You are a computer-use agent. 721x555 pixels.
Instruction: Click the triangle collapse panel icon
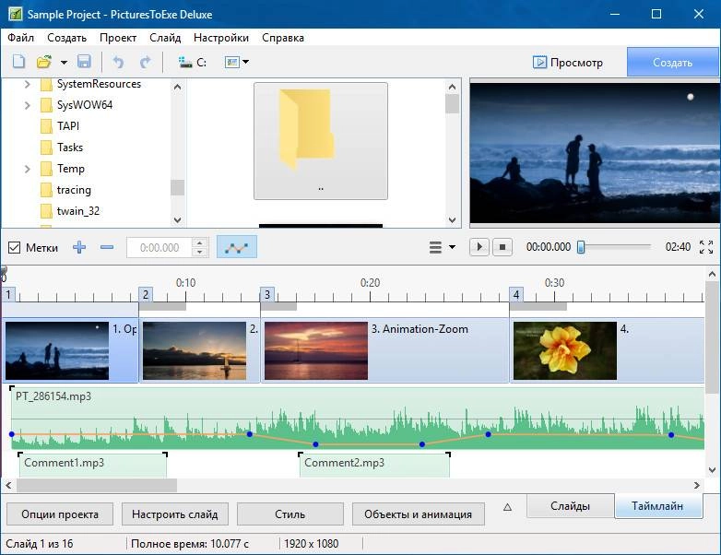pos(507,507)
